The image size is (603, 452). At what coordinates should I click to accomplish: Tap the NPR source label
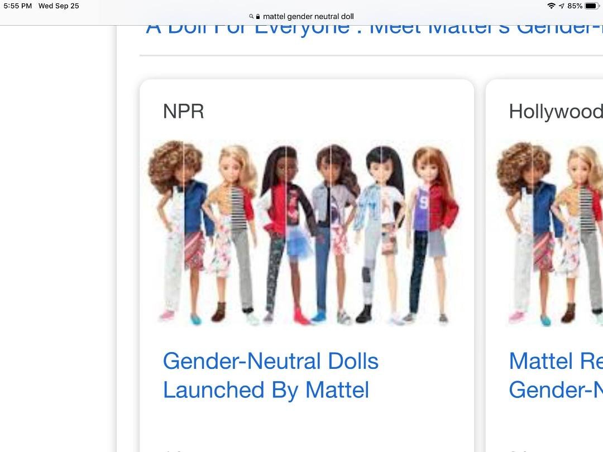184,112
